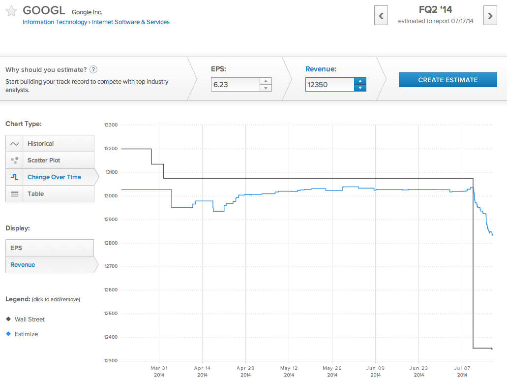Click the 'Google Inc.' company name
Image resolution: width=507 pixels, height=383 pixels.
coord(87,12)
